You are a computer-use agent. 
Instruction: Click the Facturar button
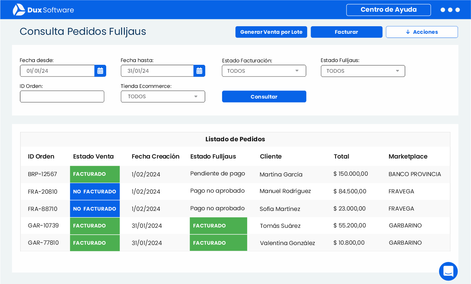(x=347, y=32)
